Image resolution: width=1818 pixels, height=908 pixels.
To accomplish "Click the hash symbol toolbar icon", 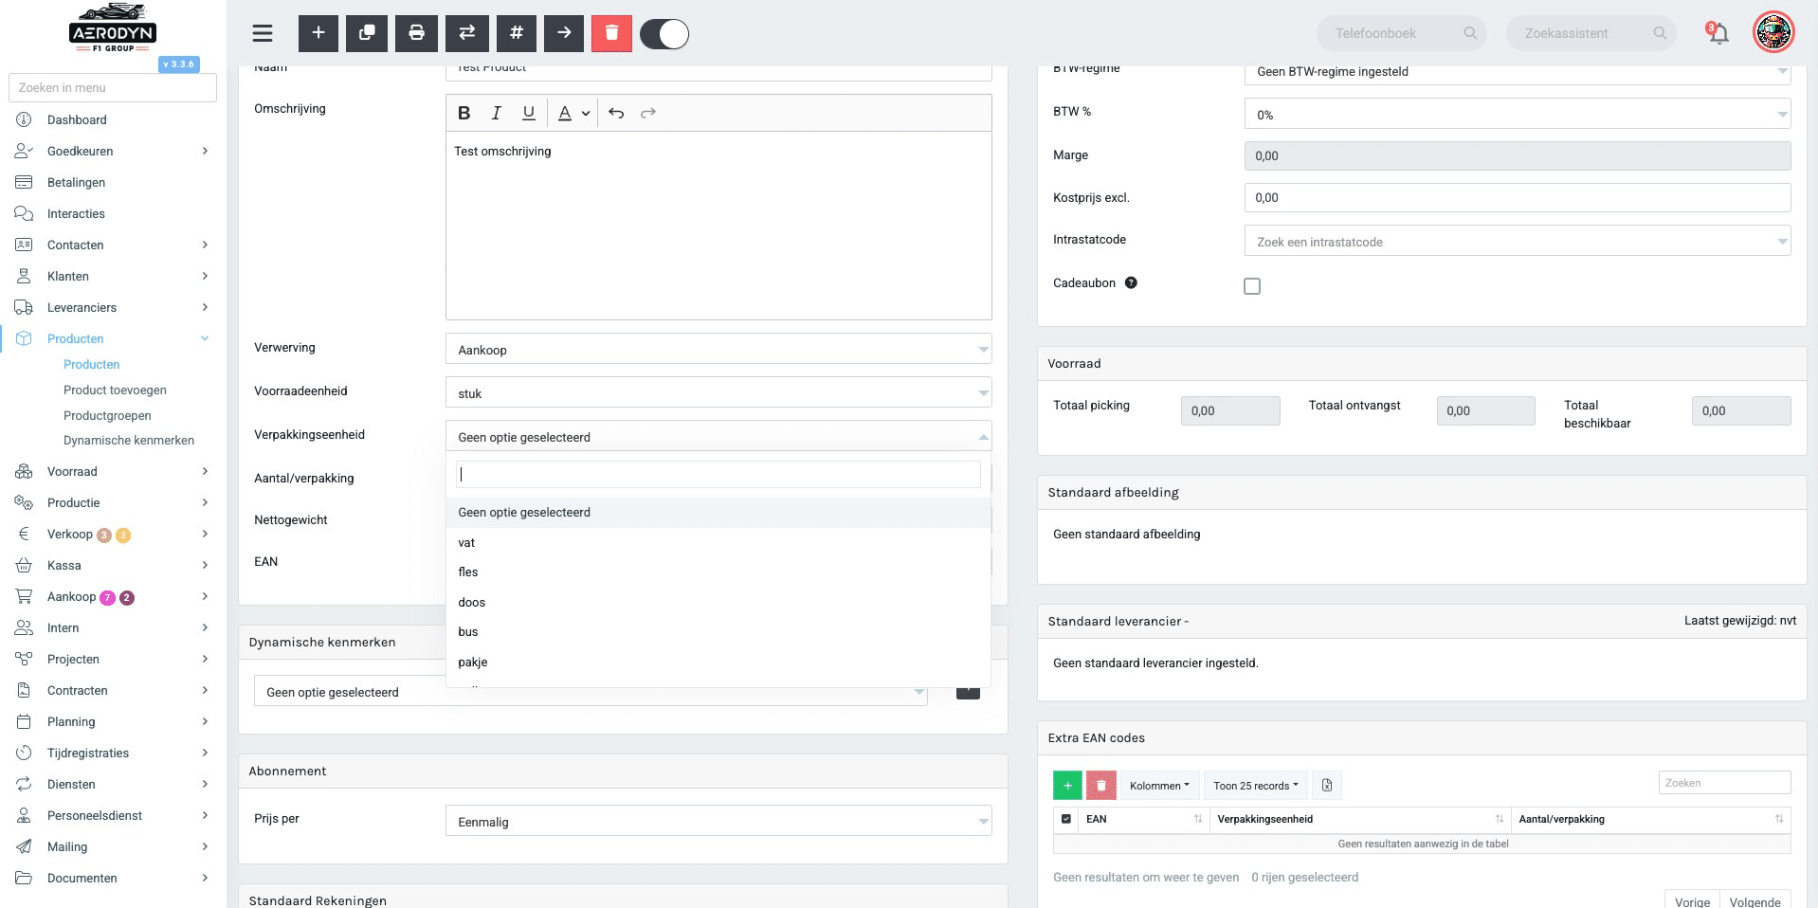I will pos(517,33).
